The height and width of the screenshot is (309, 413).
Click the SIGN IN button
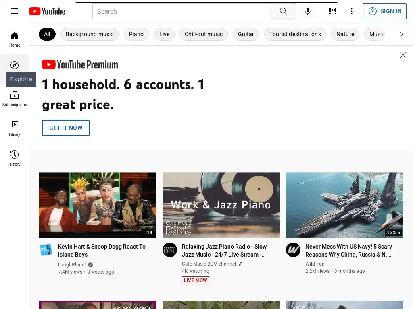(384, 11)
